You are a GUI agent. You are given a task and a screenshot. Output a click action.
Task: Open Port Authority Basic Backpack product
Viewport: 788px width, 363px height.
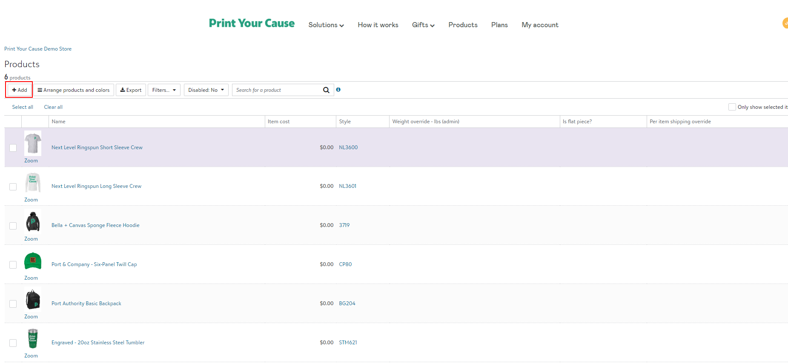[x=86, y=303]
